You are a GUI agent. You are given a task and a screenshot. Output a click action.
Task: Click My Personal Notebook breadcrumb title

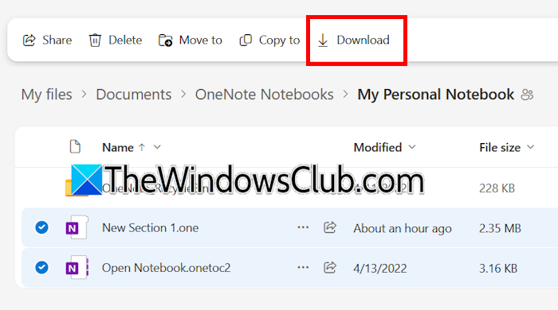click(435, 95)
